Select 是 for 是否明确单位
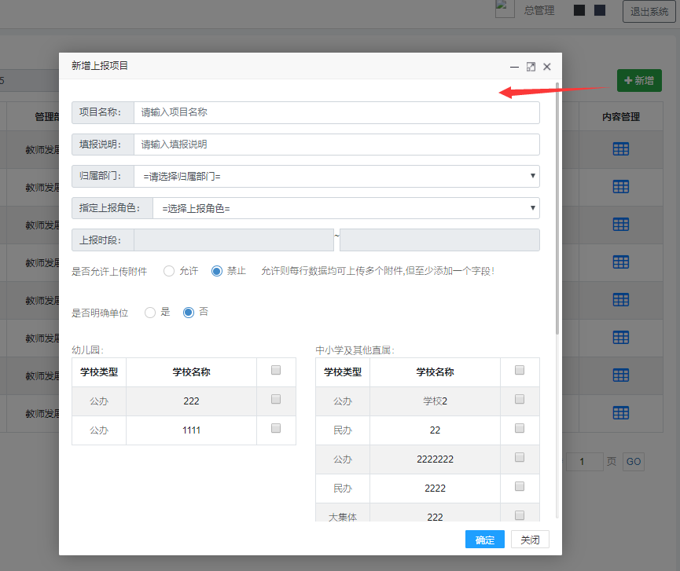Screen dimensions: 680x571 [150, 313]
